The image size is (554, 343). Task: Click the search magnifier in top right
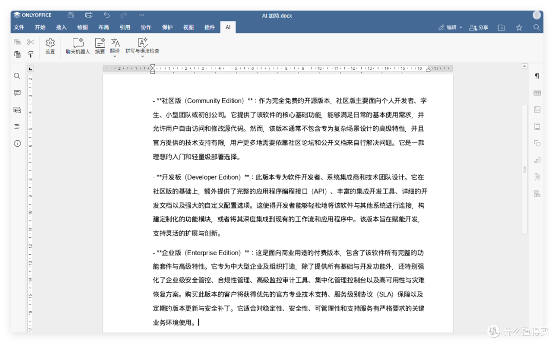537,27
